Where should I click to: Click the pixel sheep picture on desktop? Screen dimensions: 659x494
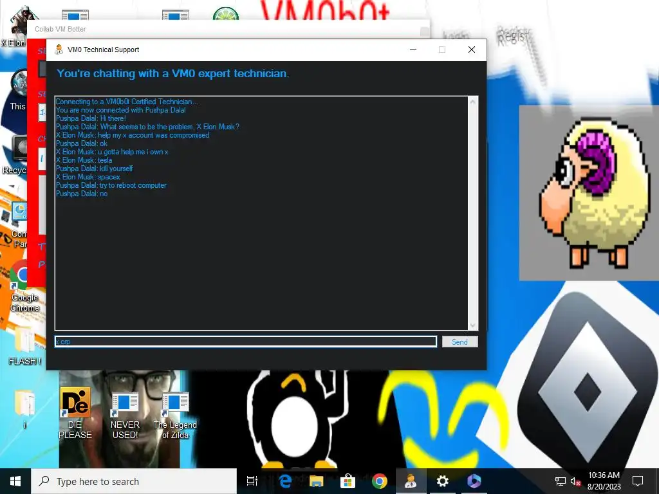click(589, 193)
